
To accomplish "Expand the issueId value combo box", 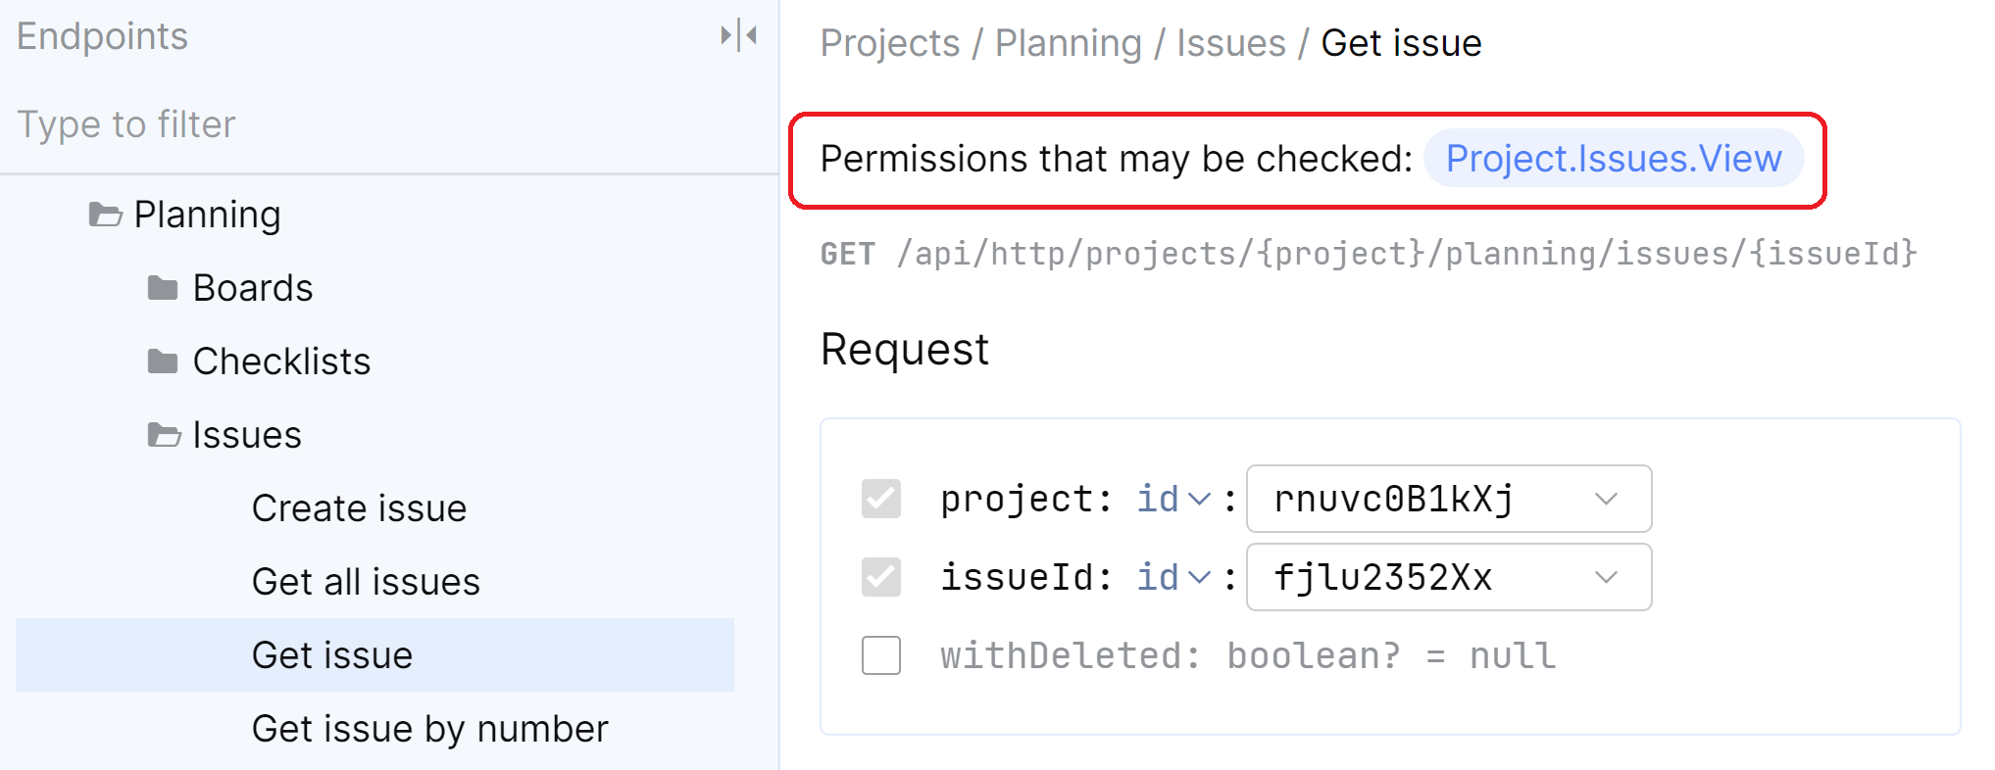I will (1605, 577).
